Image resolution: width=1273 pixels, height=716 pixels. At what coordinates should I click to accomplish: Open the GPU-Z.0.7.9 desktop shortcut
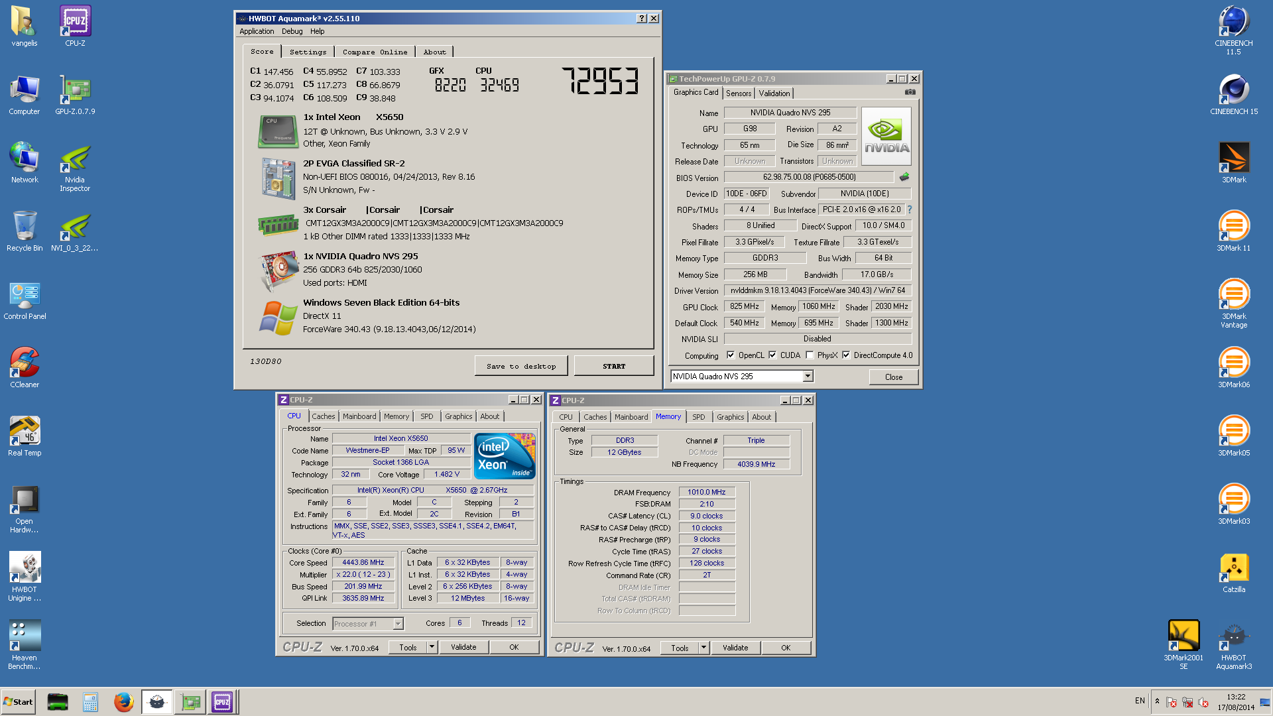[75, 95]
